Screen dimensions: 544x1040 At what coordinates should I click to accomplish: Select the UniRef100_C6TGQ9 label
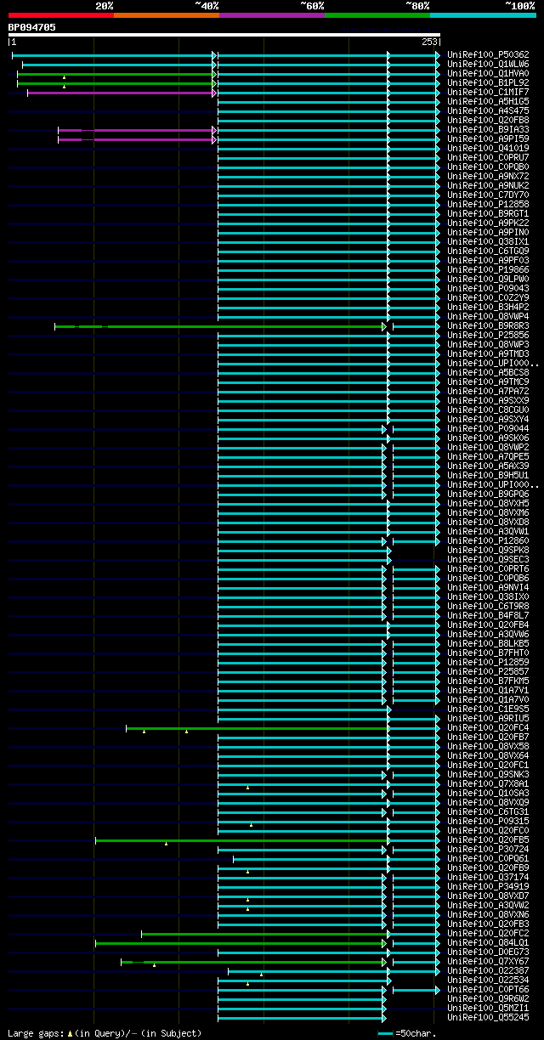[x=488, y=252]
